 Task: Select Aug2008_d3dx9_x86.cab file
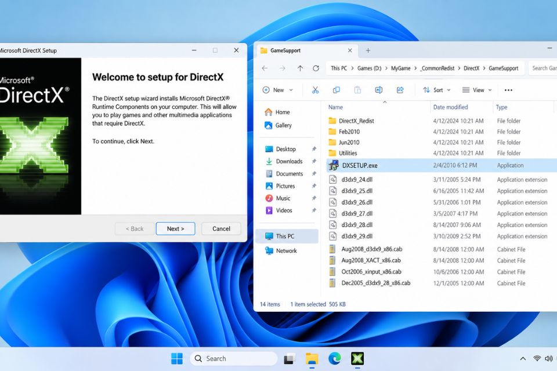tap(371, 249)
